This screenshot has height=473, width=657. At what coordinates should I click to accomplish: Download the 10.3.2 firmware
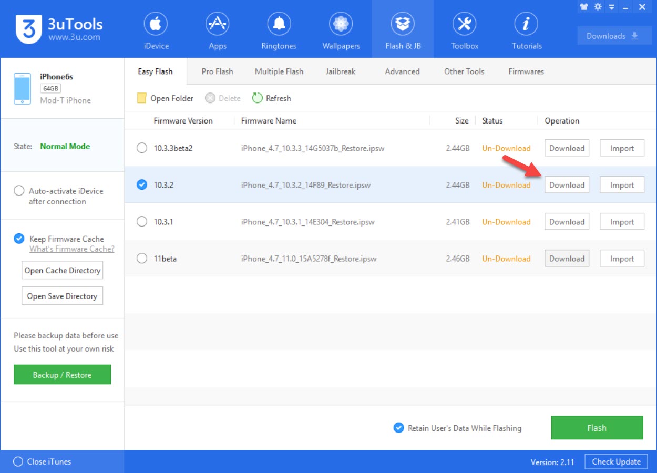pyautogui.click(x=567, y=185)
